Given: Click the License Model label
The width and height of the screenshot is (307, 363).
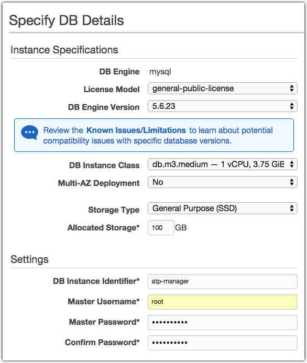Looking at the screenshot, I should (x=112, y=90).
